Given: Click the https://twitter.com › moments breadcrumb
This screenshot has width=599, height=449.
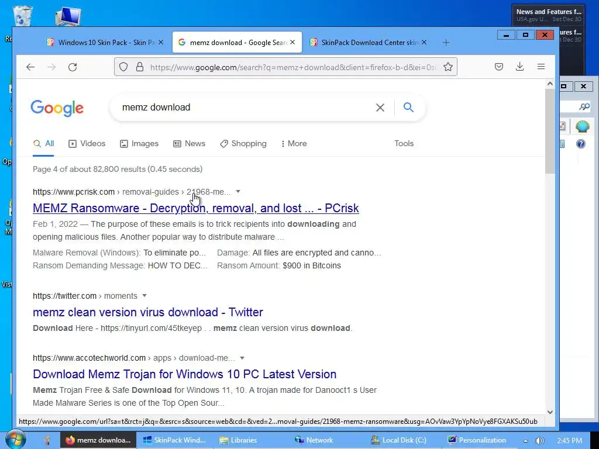Looking at the screenshot, I should pos(85,296).
